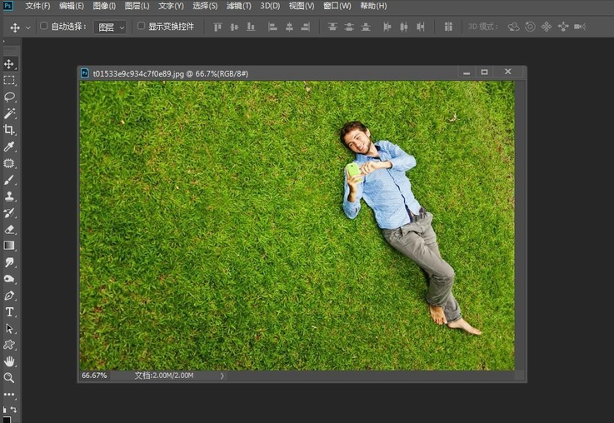Image resolution: width=614 pixels, height=423 pixels.
Task: Select the Eraser tool
Action: point(9,229)
